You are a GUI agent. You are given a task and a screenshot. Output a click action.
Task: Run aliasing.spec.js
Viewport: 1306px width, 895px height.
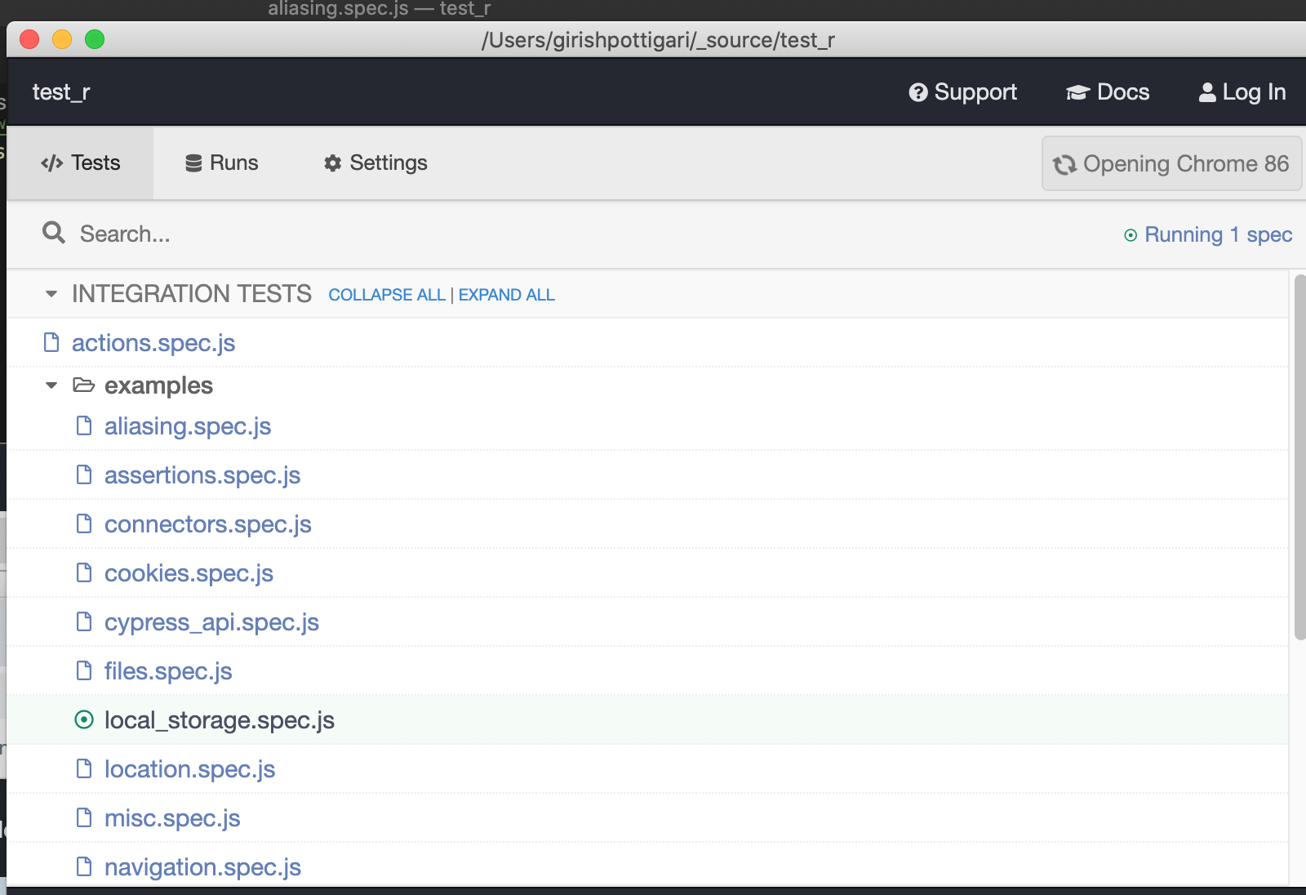(x=188, y=426)
